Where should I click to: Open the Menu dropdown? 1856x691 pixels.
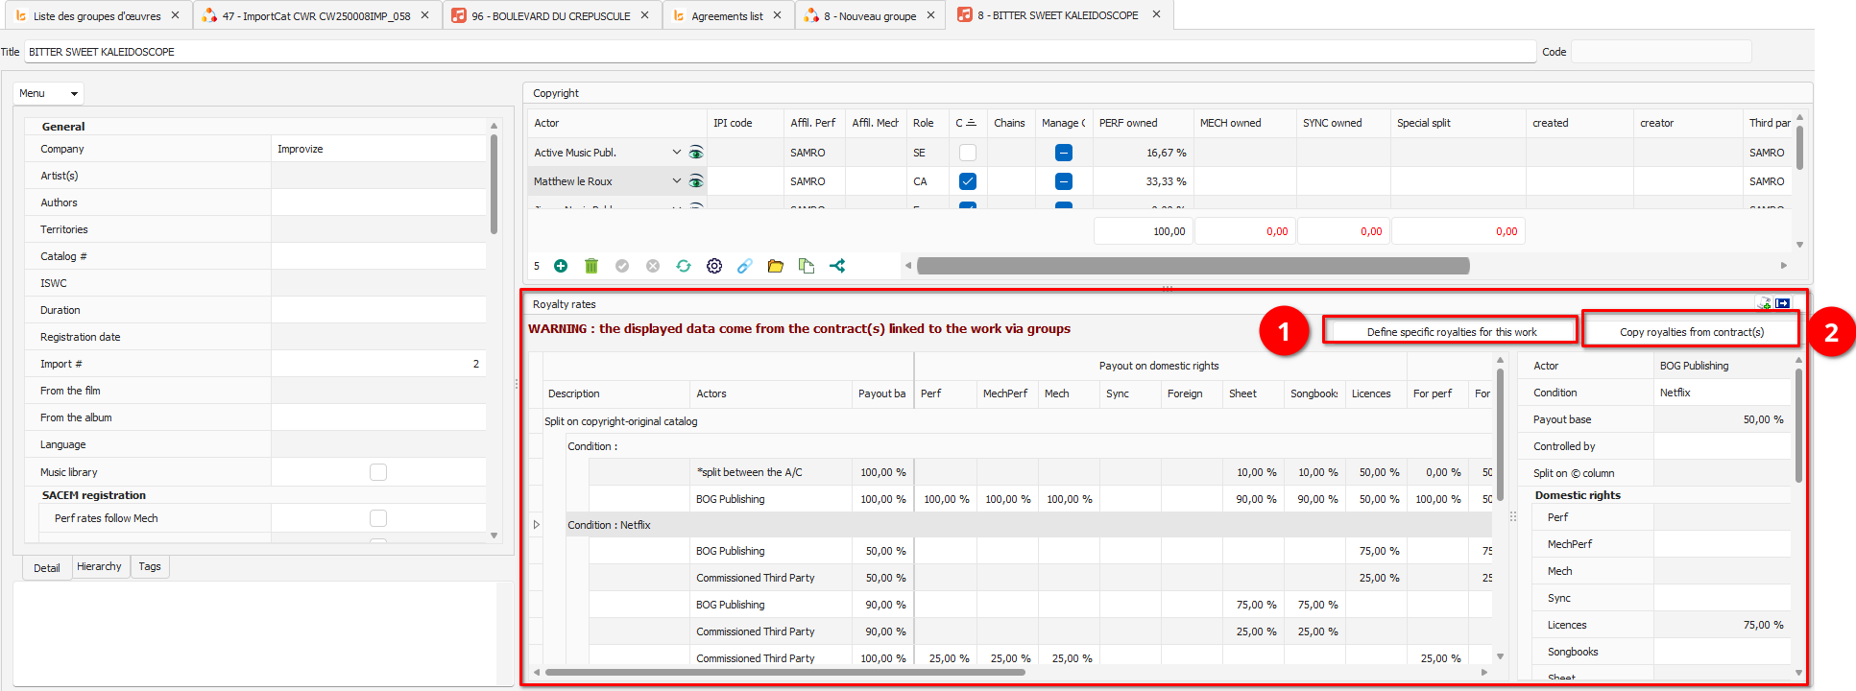49,93
